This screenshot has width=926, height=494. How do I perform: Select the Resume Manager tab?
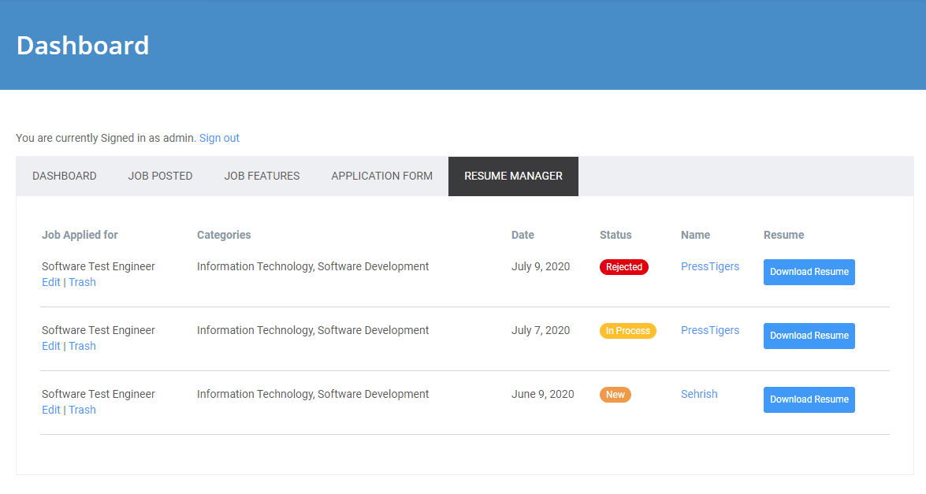click(512, 176)
